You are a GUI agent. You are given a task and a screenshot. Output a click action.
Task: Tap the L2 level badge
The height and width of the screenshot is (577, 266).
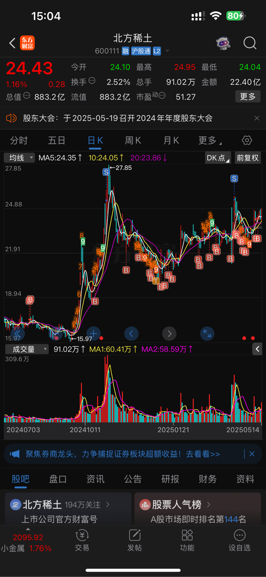157,51
